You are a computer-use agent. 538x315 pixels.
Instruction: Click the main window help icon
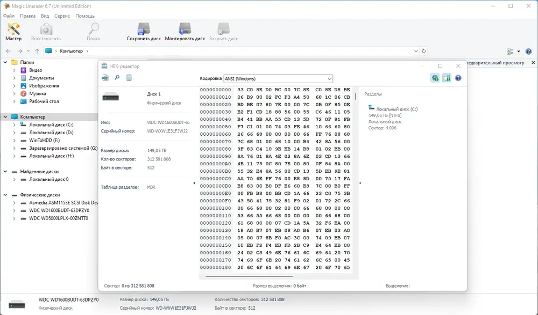[x=528, y=52]
